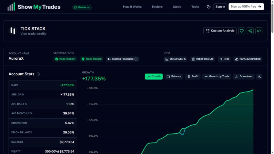Click the 100% autotrading tag
274x154 pixels.
tap(248, 59)
